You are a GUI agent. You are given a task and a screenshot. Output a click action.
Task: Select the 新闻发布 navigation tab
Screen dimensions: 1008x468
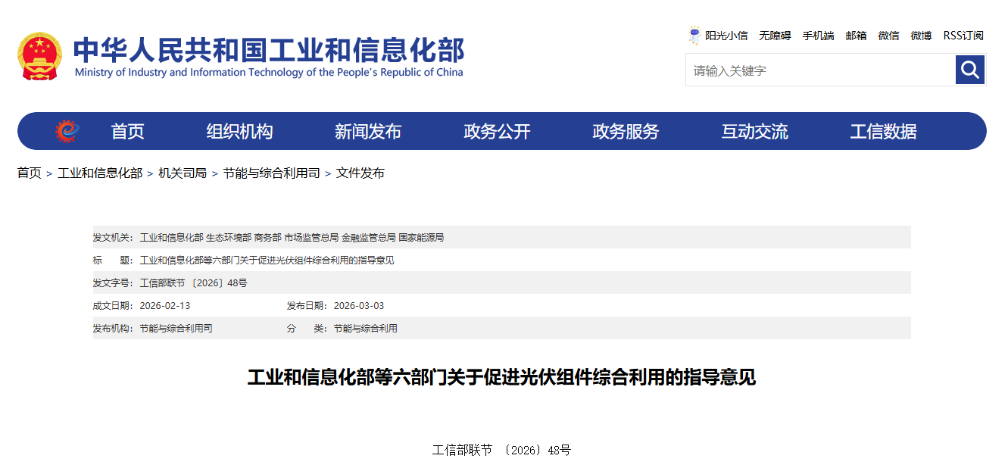tap(370, 130)
